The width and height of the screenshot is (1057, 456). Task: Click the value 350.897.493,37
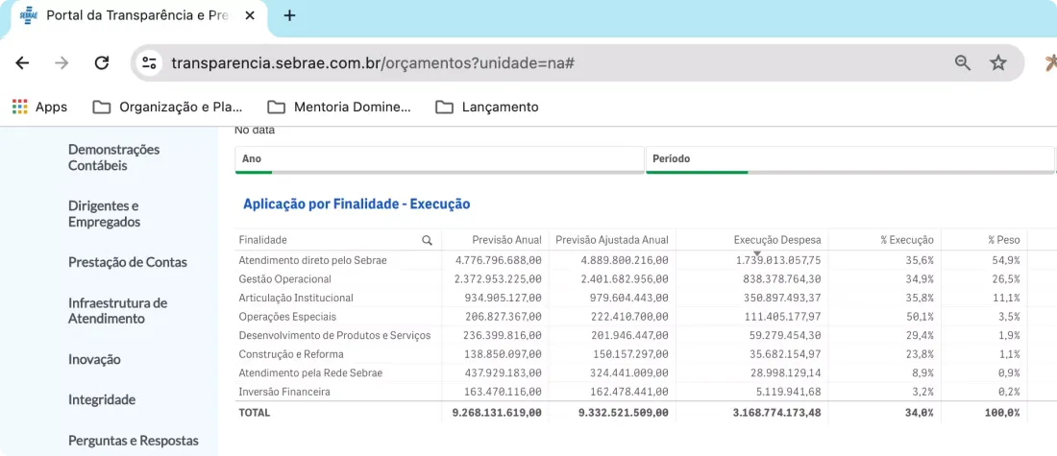pyautogui.click(x=781, y=298)
